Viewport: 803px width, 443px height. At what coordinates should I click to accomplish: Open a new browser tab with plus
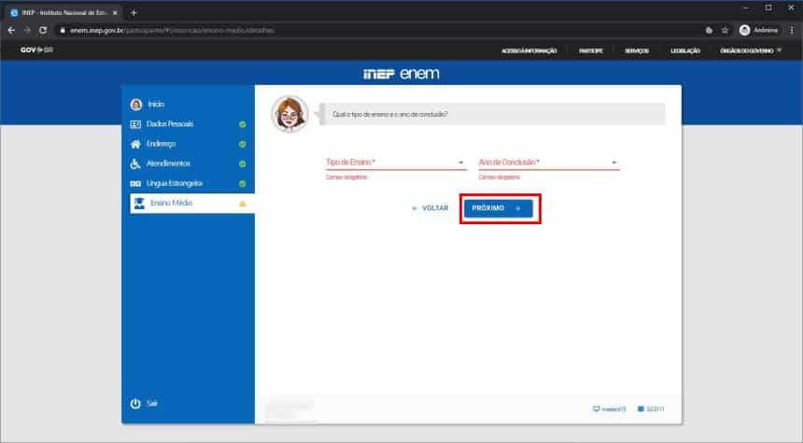pos(134,13)
